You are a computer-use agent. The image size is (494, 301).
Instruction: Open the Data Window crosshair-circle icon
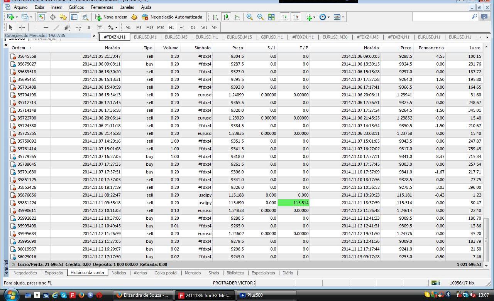[52, 17]
